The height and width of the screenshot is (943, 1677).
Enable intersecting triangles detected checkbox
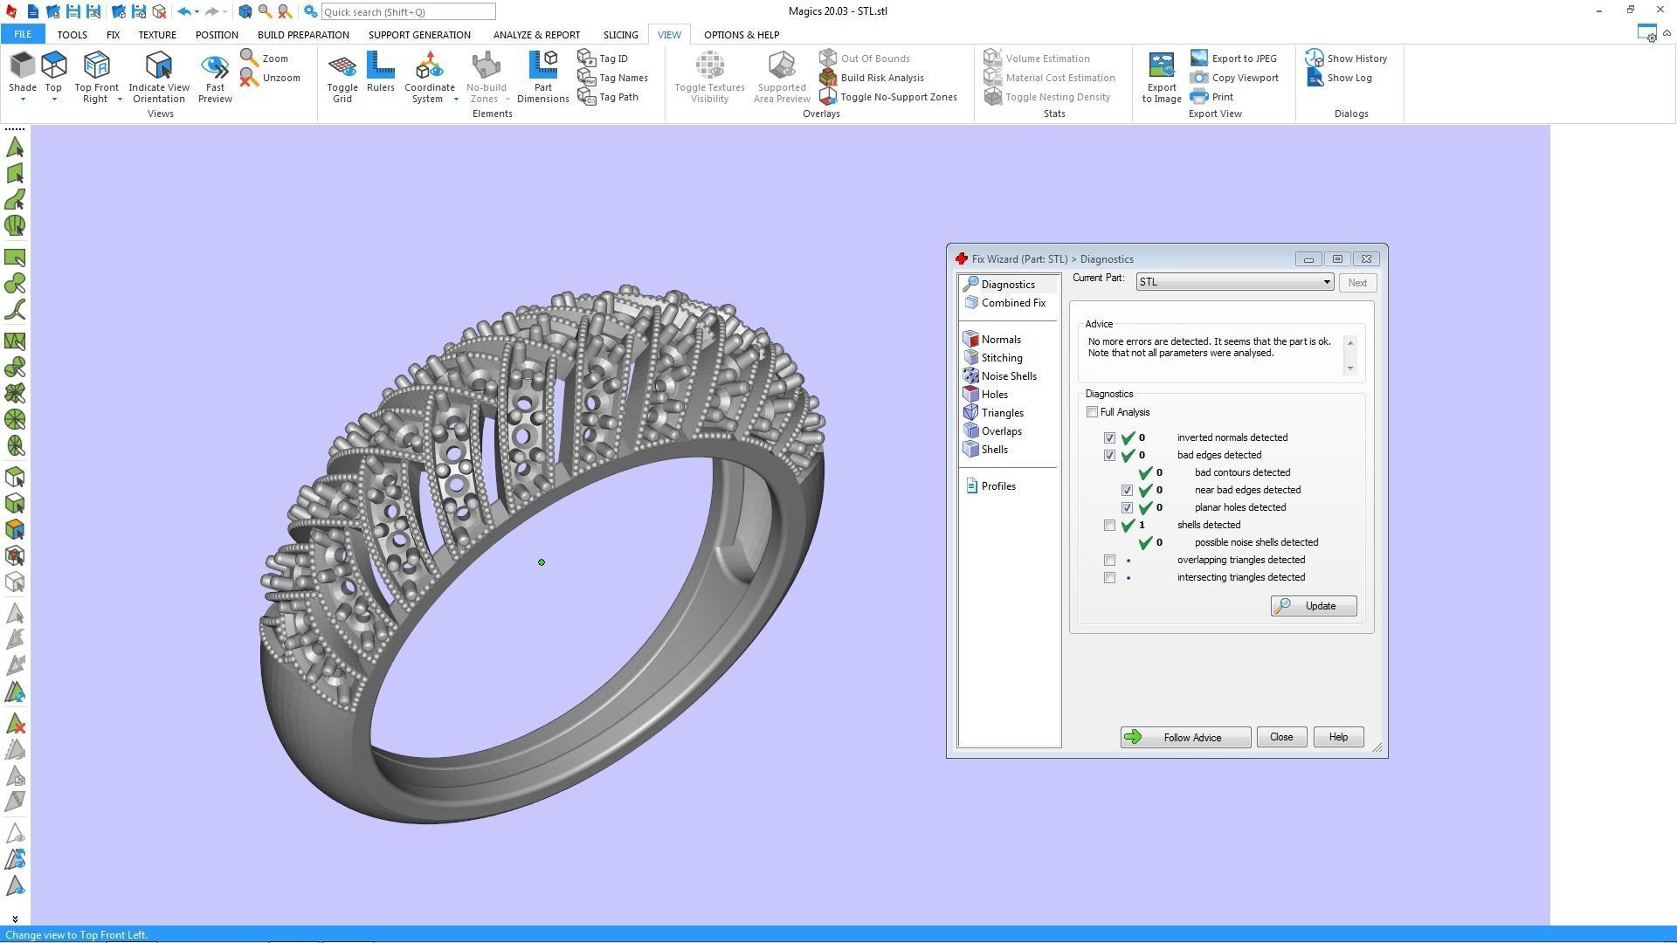[1109, 578]
